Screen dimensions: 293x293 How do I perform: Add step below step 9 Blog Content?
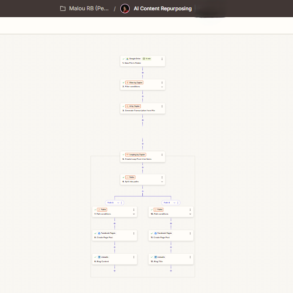114,271
